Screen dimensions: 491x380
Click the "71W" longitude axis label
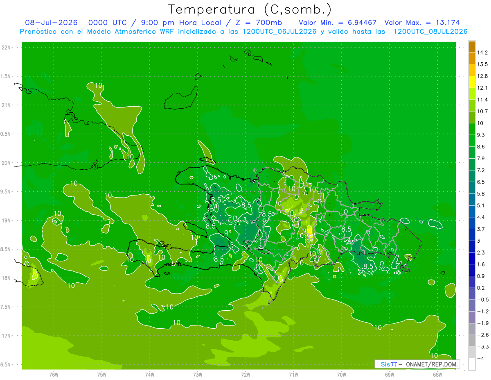(x=293, y=374)
